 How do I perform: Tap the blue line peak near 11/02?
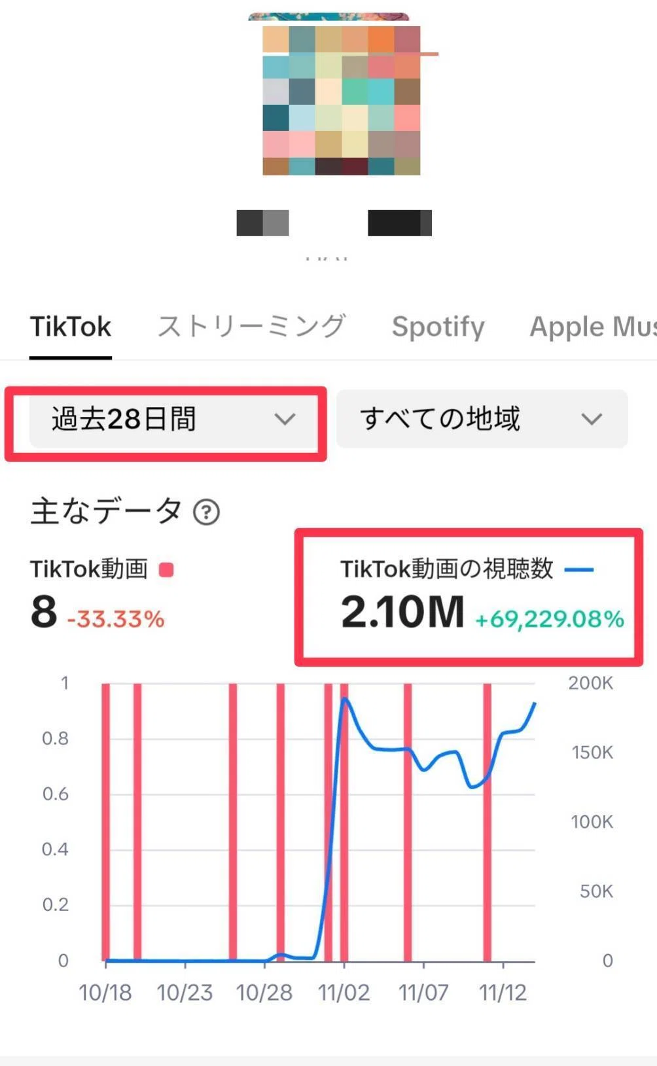point(345,700)
